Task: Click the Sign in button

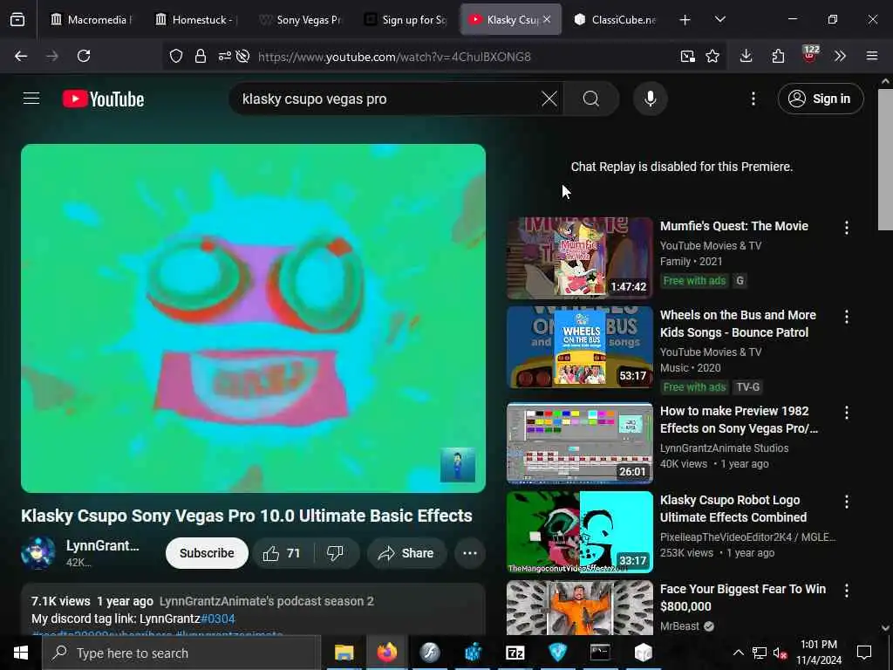Action: pos(821,99)
